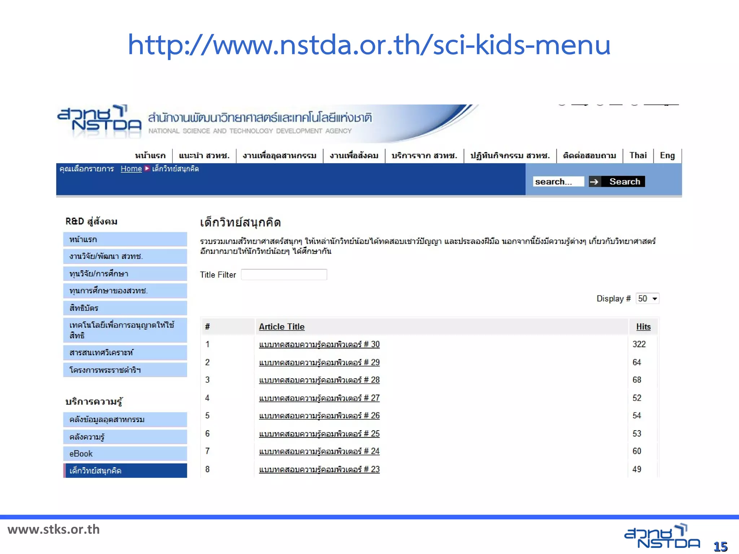Select sidebar item eBook
The height and width of the screenshot is (554, 739).
(125, 454)
